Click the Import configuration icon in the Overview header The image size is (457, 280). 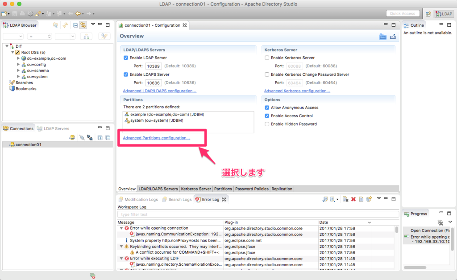tap(382, 37)
